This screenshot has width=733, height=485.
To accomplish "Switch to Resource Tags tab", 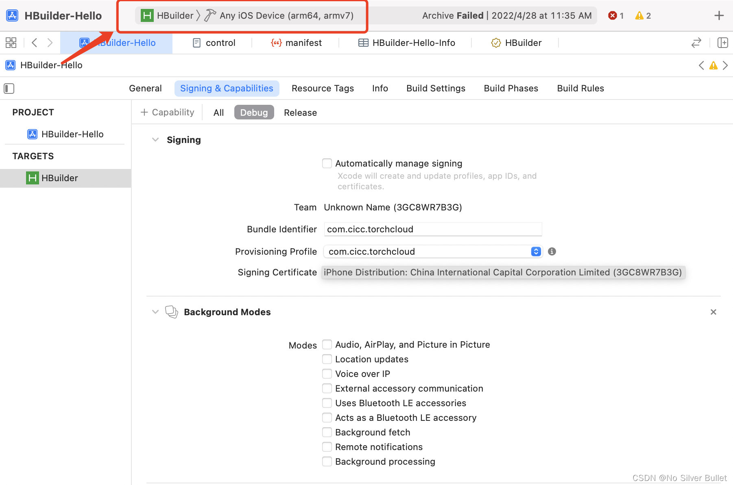I will point(323,89).
